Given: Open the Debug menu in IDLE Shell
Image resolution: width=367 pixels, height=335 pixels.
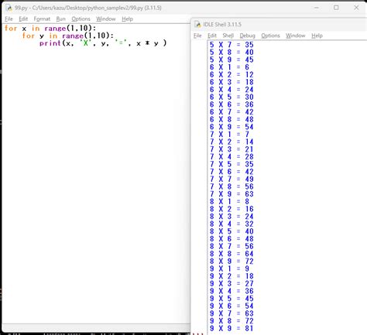Looking at the screenshot, I should point(247,36).
